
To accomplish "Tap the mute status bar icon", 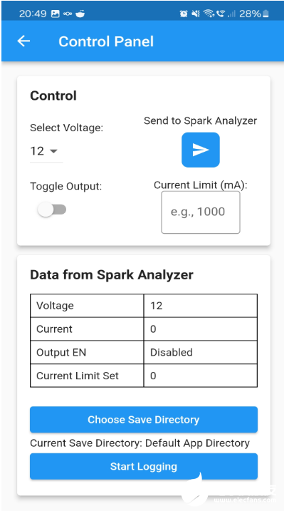I will tap(196, 14).
